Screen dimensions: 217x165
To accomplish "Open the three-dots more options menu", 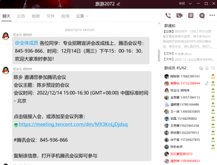I will click(x=212, y=15).
